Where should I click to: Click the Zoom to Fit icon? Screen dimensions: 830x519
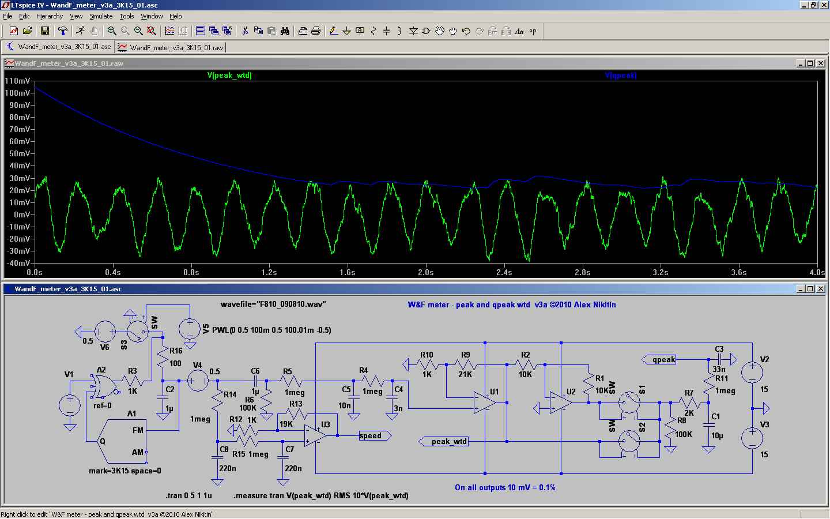[152, 31]
